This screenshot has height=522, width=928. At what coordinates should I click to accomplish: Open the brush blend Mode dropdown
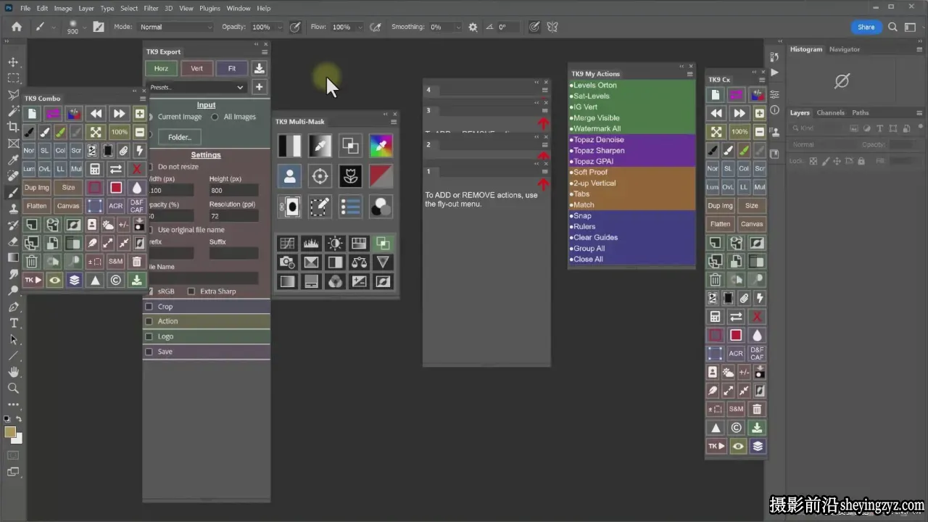[175, 27]
